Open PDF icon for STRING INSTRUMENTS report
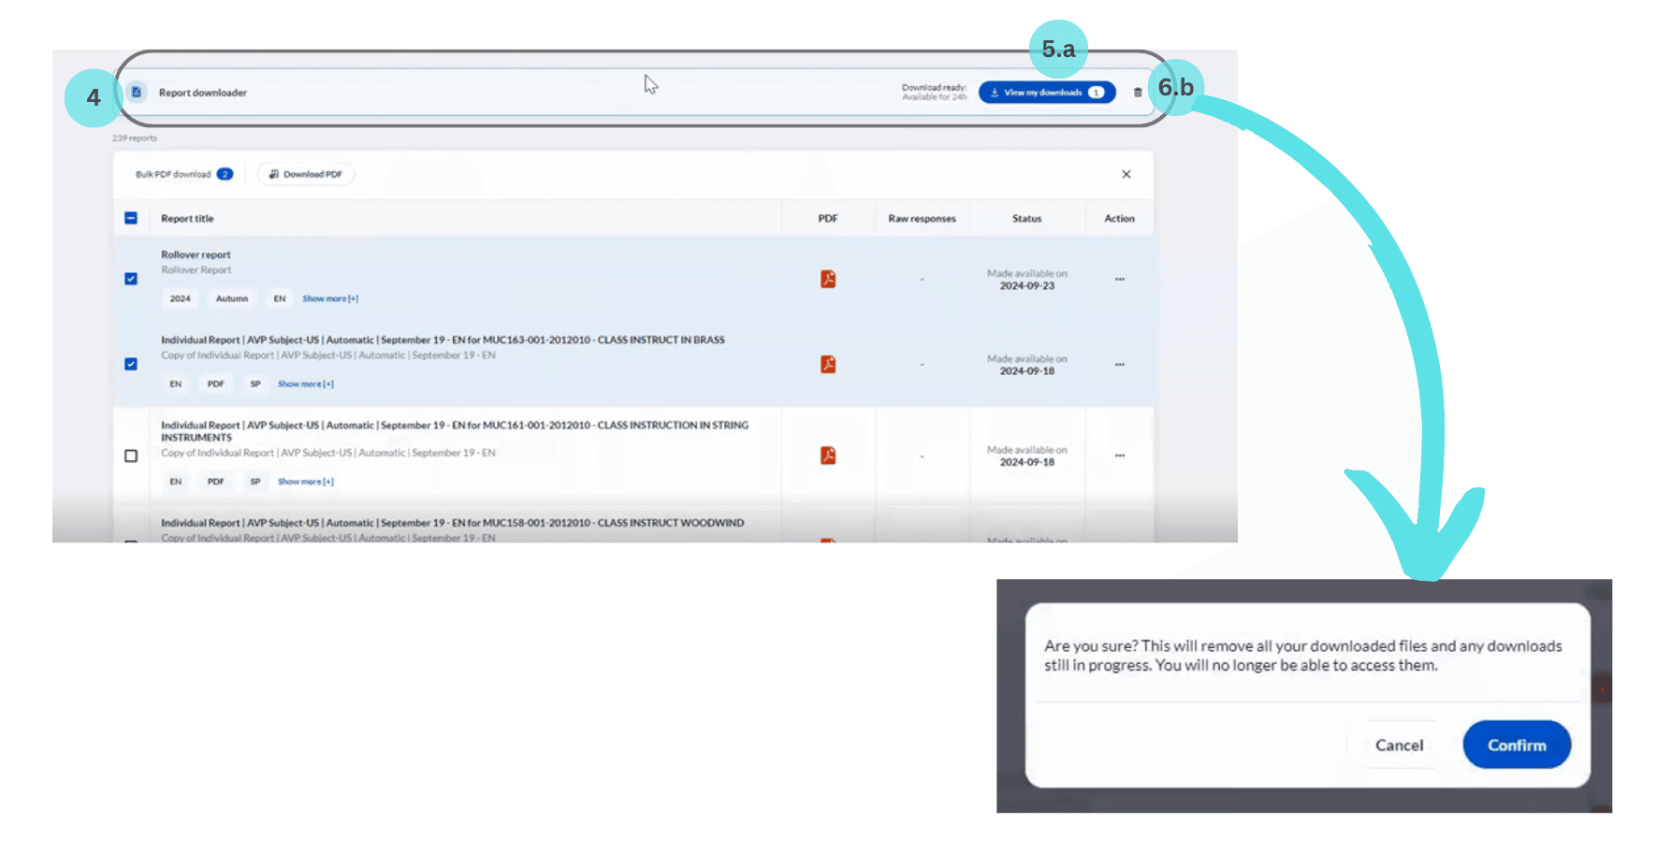1657x853 pixels. [x=828, y=455]
